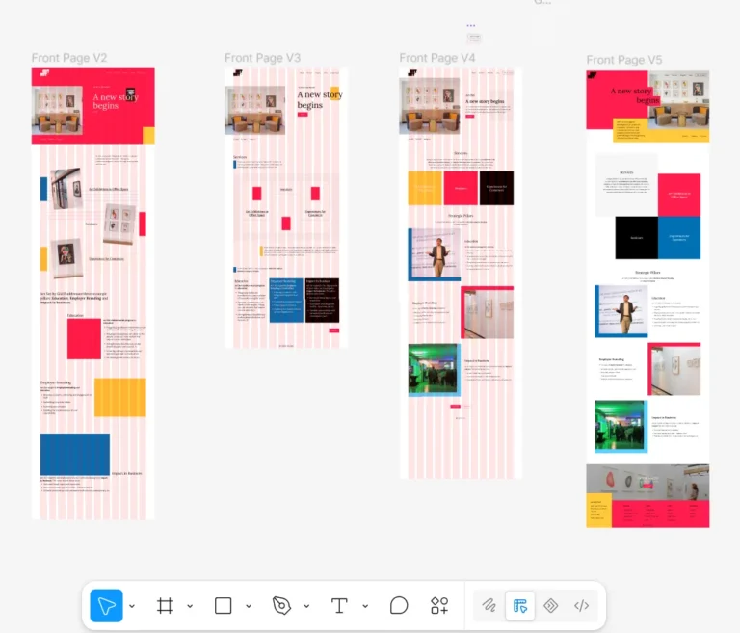Viewport: 740px width, 633px height.
Task: Select the Pen tool
Action: tap(281, 606)
